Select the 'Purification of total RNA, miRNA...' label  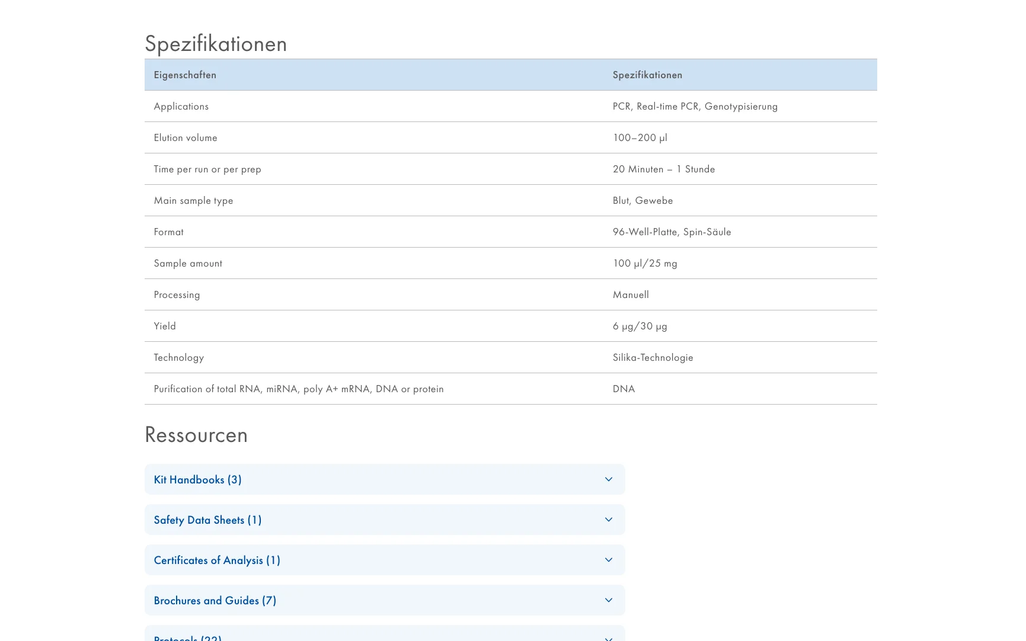[x=299, y=389]
